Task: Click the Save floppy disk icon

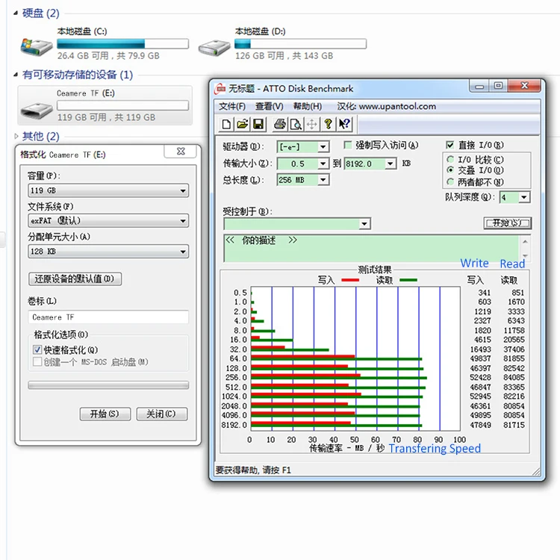Action: click(x=258, y=124)
